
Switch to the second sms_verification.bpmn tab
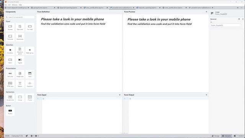(173, 8)
